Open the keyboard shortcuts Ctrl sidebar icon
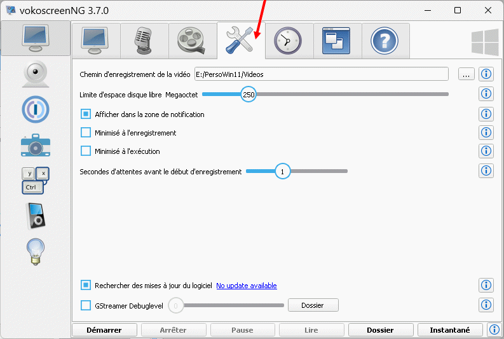This screenshot has width=504, height=339. point(36,181)
